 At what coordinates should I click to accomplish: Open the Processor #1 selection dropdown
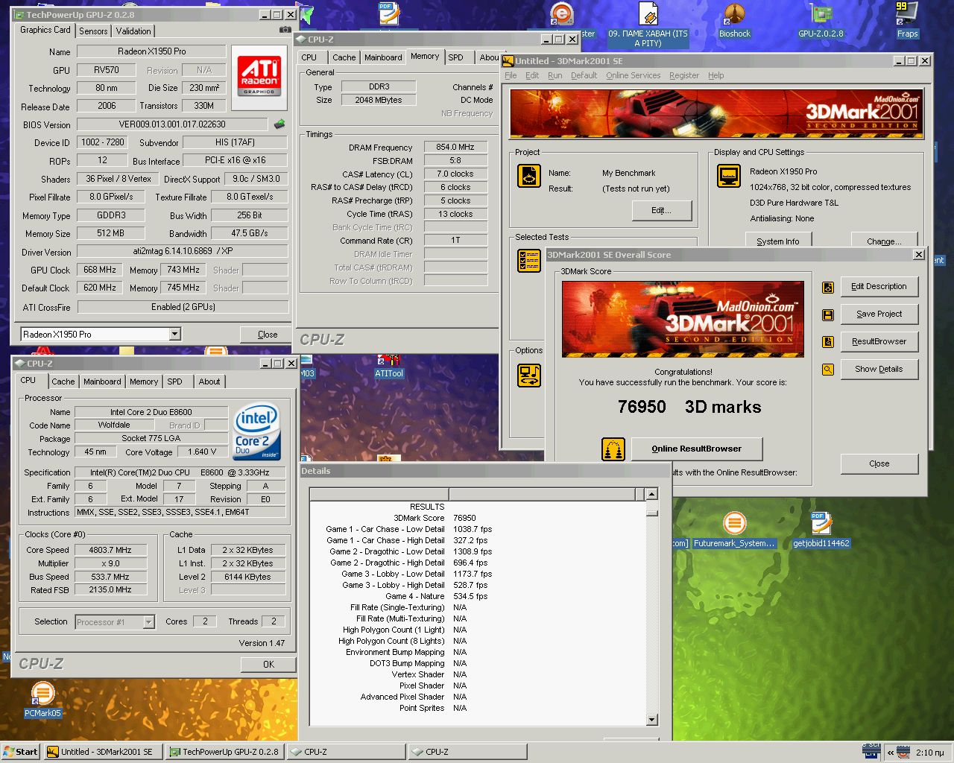pos(148,621)
